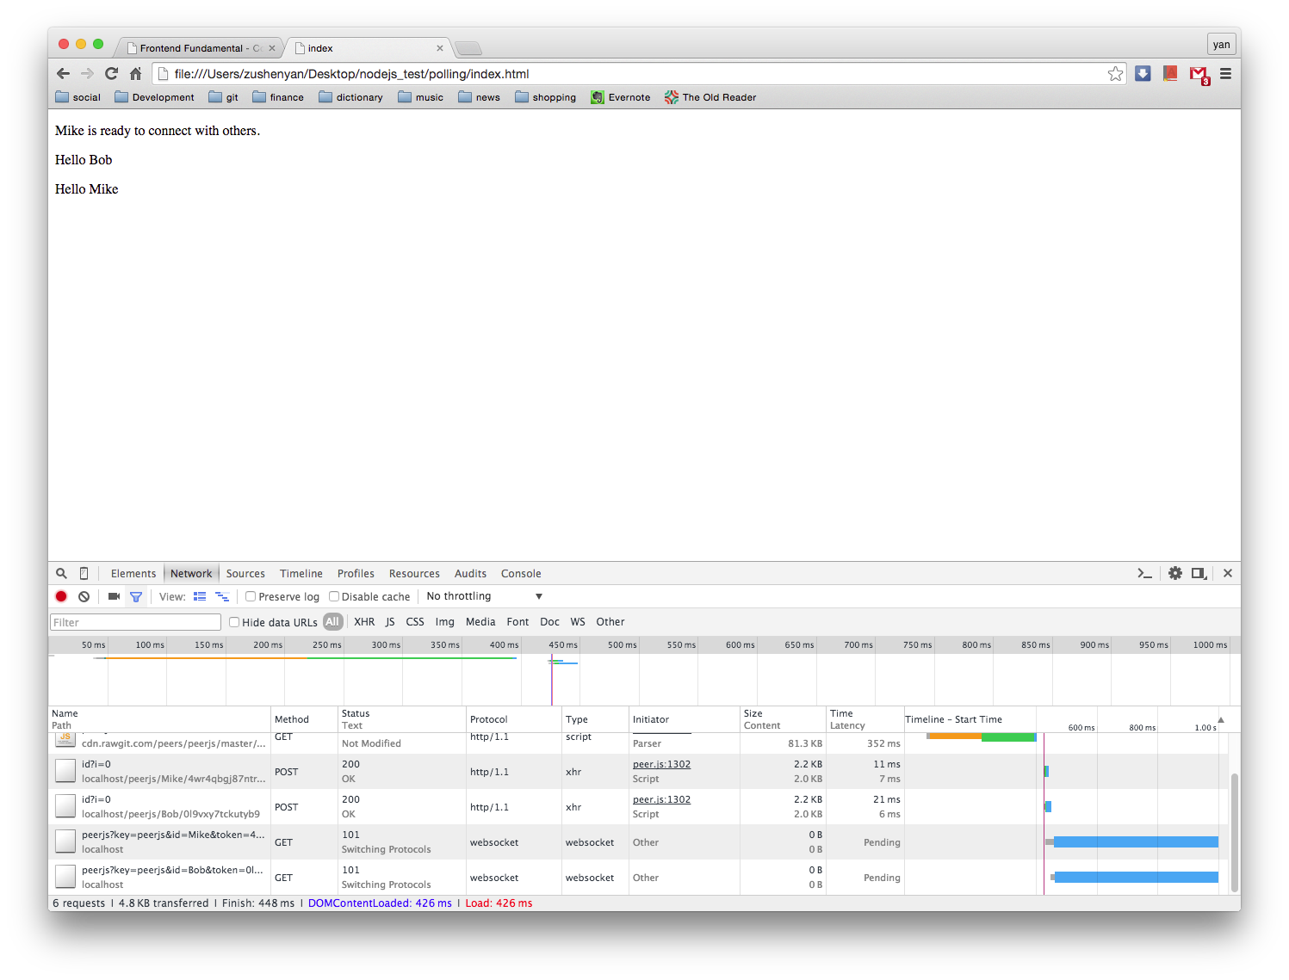Open the finance bookmarks folder

coord(278,97)
